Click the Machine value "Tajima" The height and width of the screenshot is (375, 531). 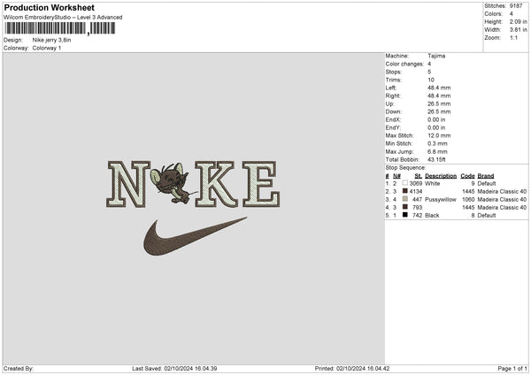[436, 56]
